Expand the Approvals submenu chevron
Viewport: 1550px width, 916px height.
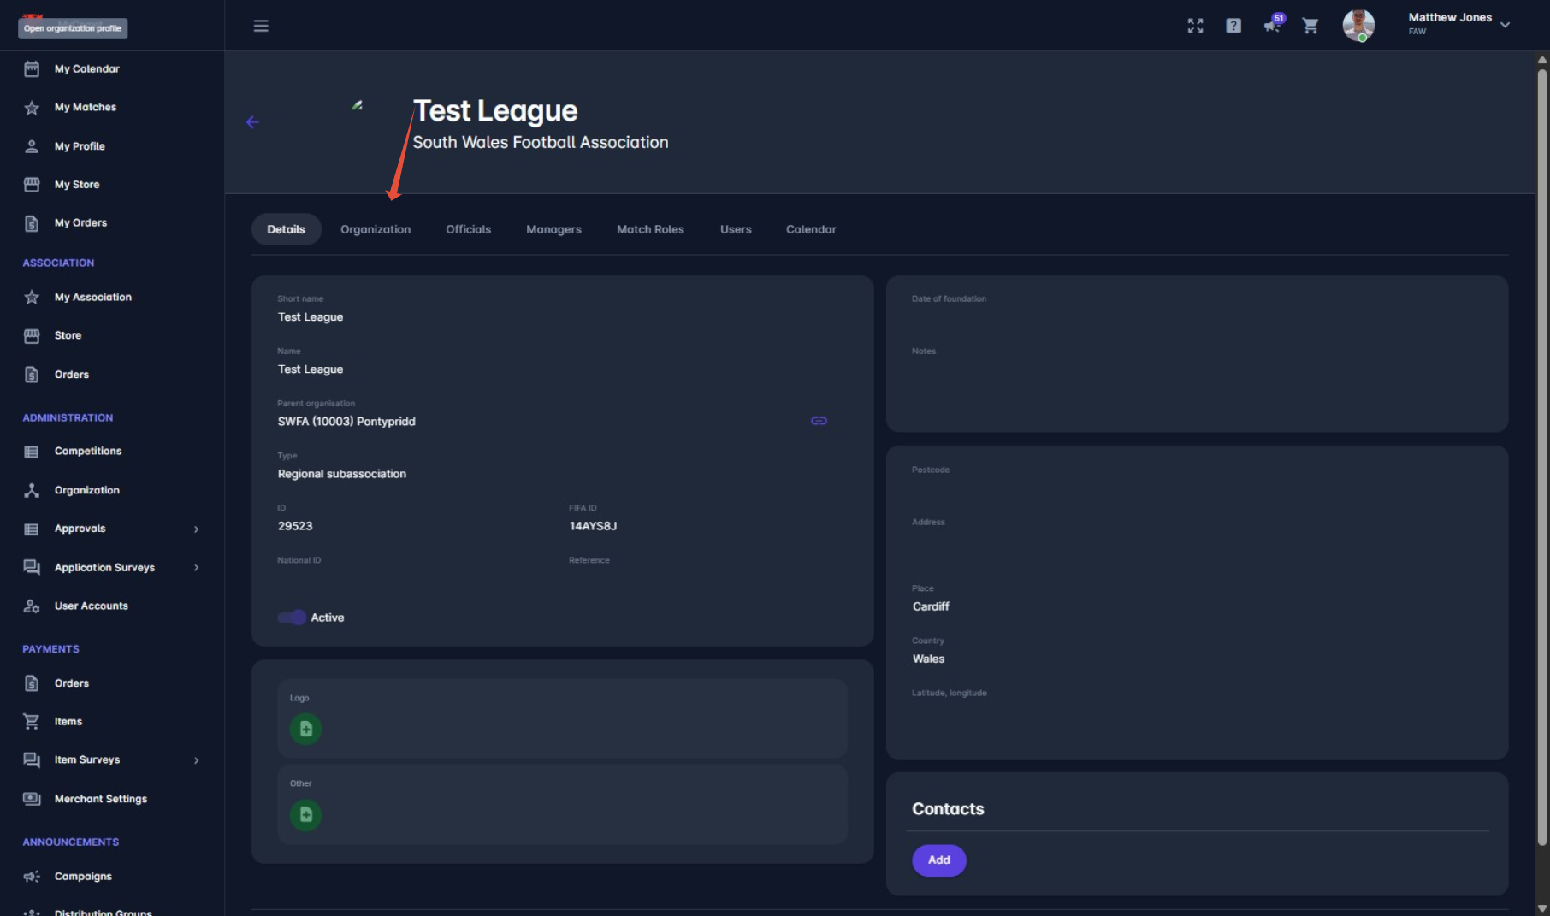click(x=197, y=529)
